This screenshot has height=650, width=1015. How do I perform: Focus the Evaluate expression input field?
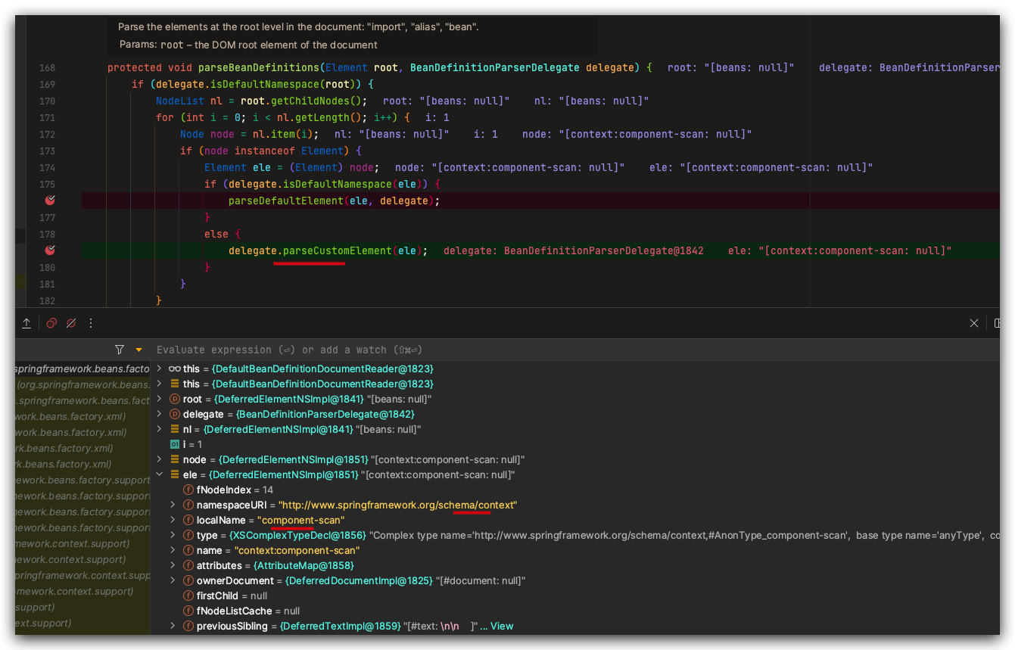(x=575, y=350)
